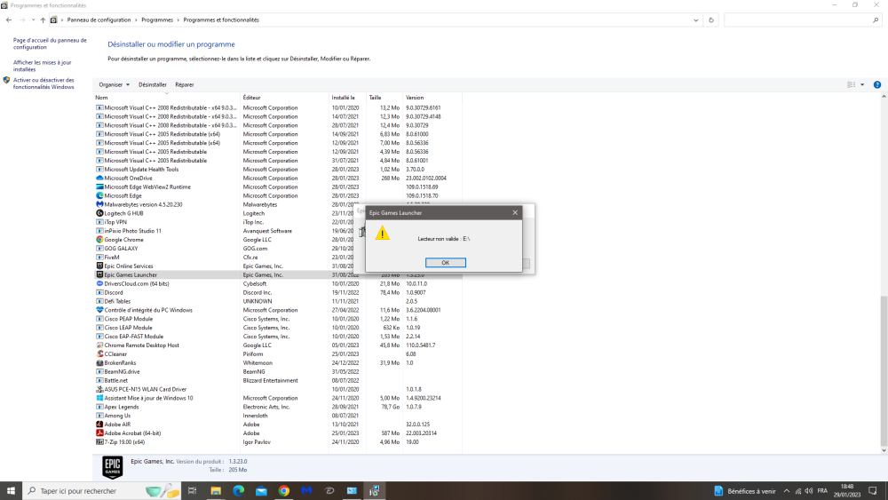Image resolution: width=888 pixels, height=500 pixels.
Task: Select the Battle.net row
Action: point(277,380)
